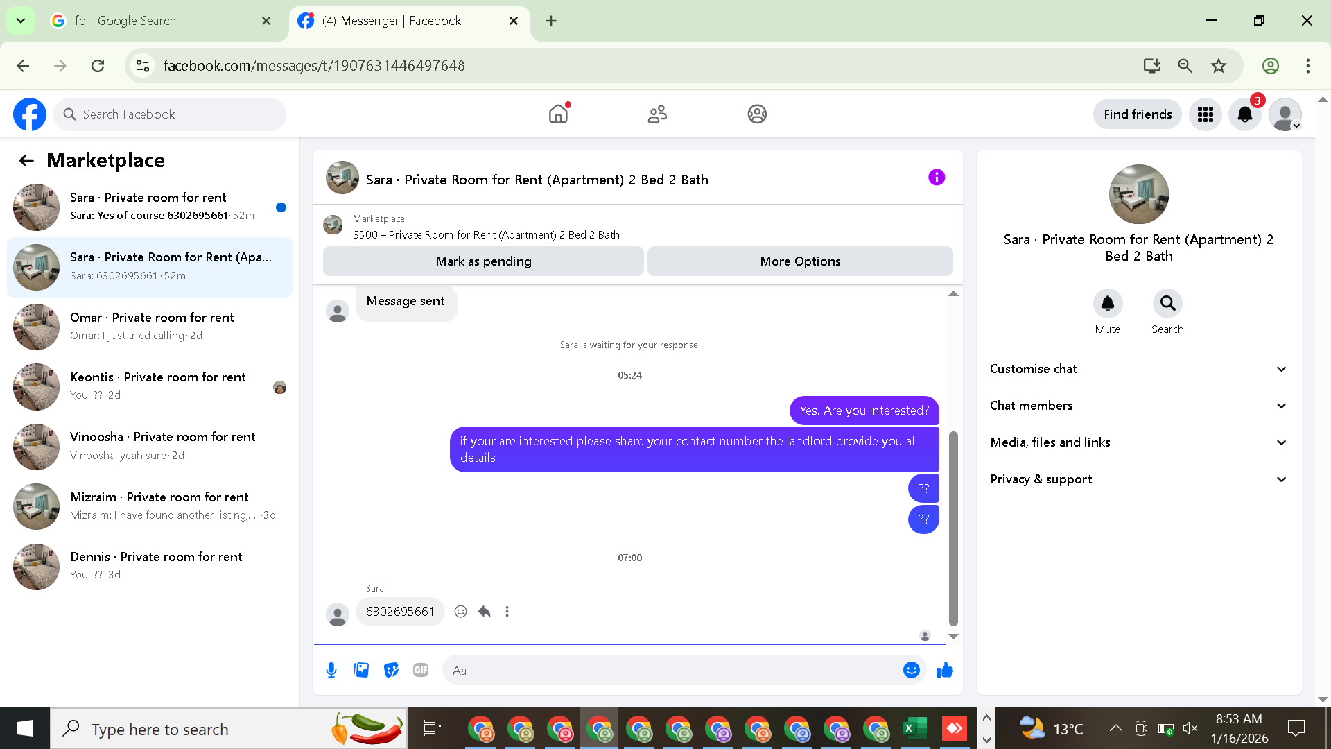Expand Media, files and links
The height and width of the screenshot is (749, 1331).
(1138, 442)
